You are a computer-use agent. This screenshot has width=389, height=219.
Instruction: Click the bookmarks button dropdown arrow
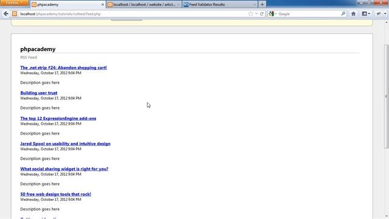click(369, 14)
